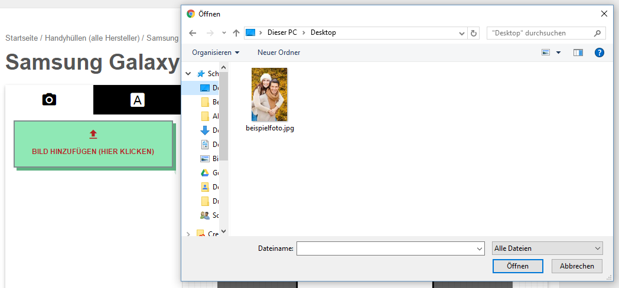619x288 pixels.
Task: Open the dialog help icon
Action: [600, 53]
